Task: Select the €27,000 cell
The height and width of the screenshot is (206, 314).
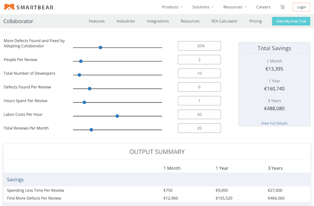Action: 275,190
